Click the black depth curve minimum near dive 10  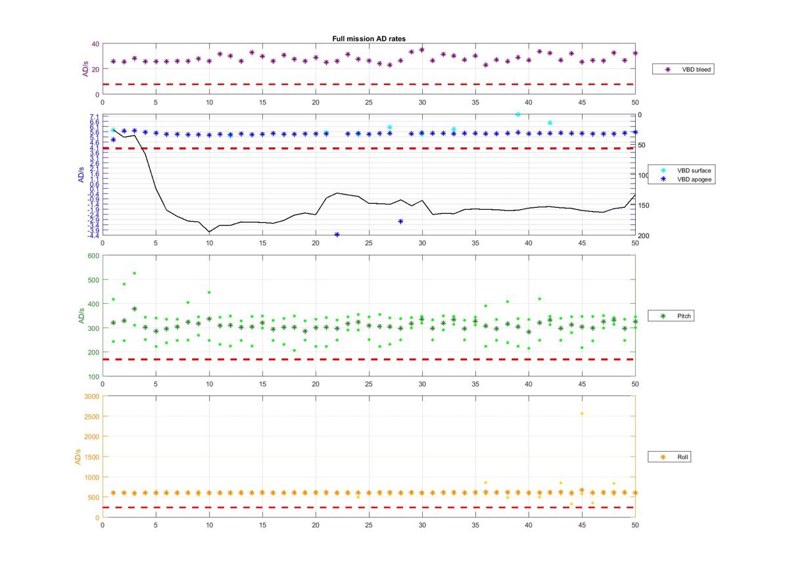tap(209, 232)
